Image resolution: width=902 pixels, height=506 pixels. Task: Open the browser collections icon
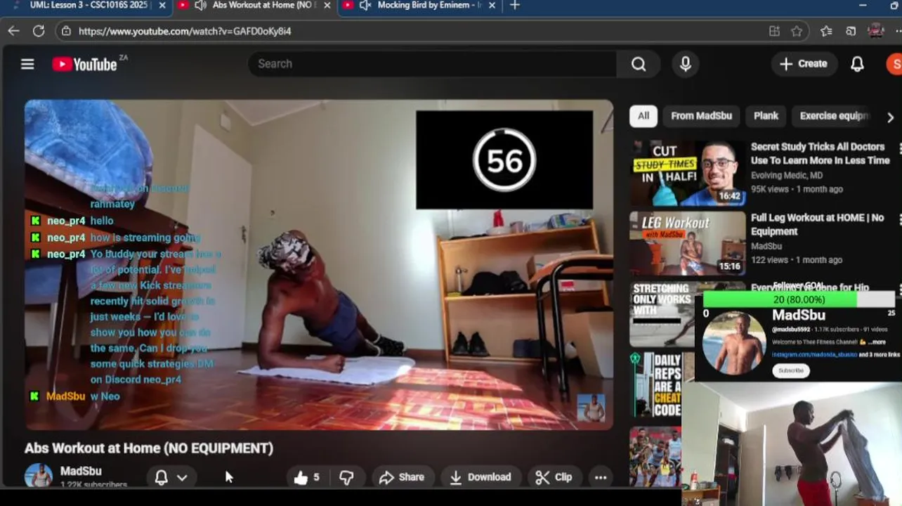tap(851, 31)
